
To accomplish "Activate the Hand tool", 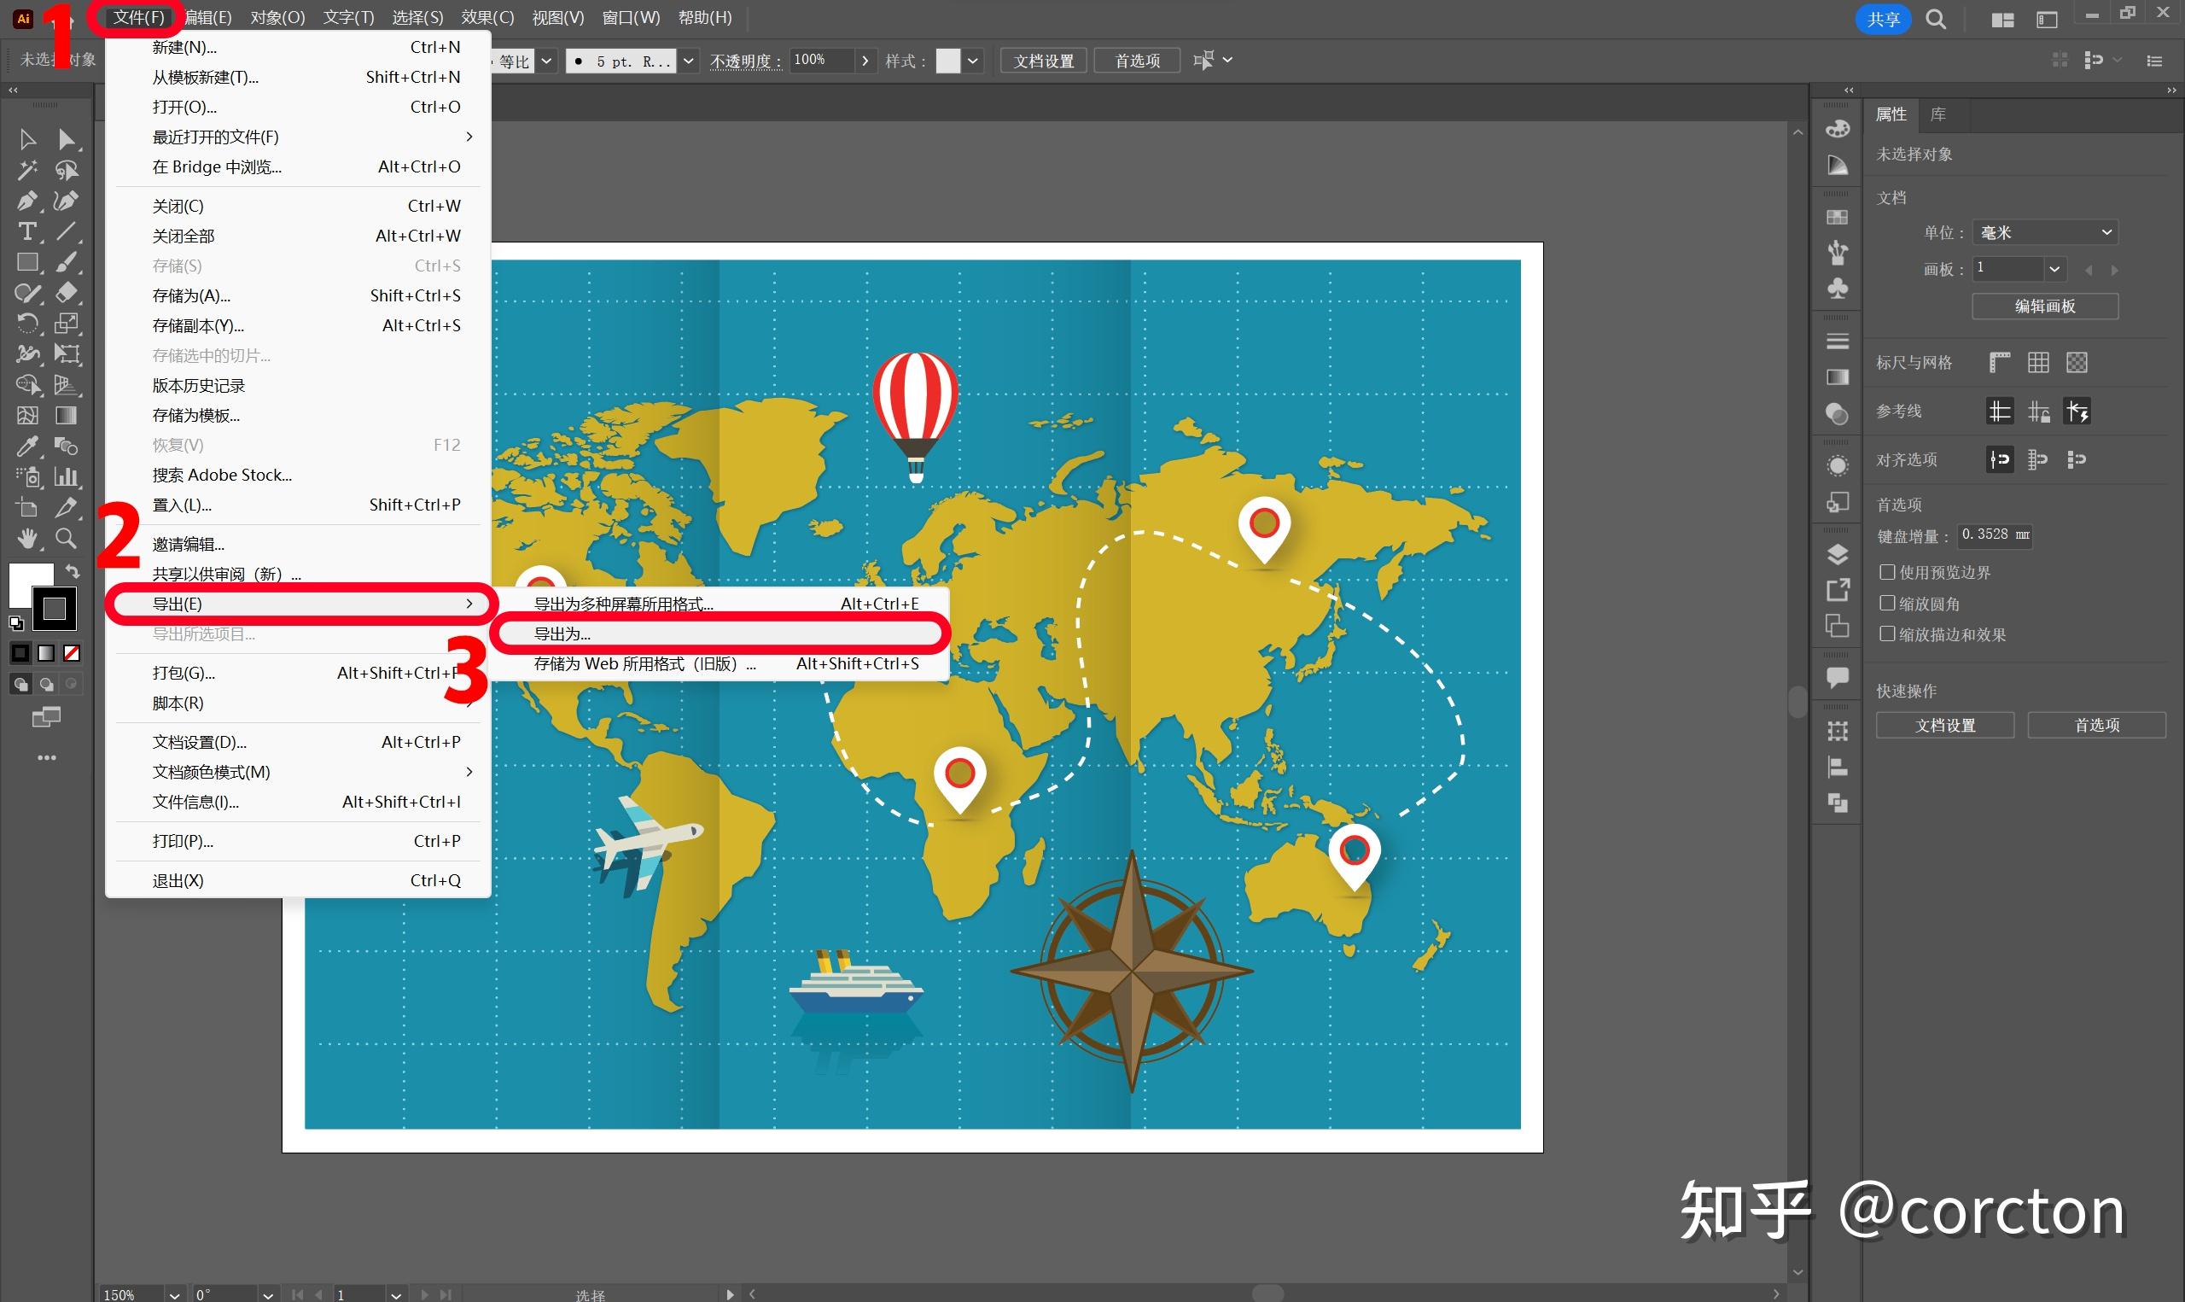I will click(x=27, y=538).
